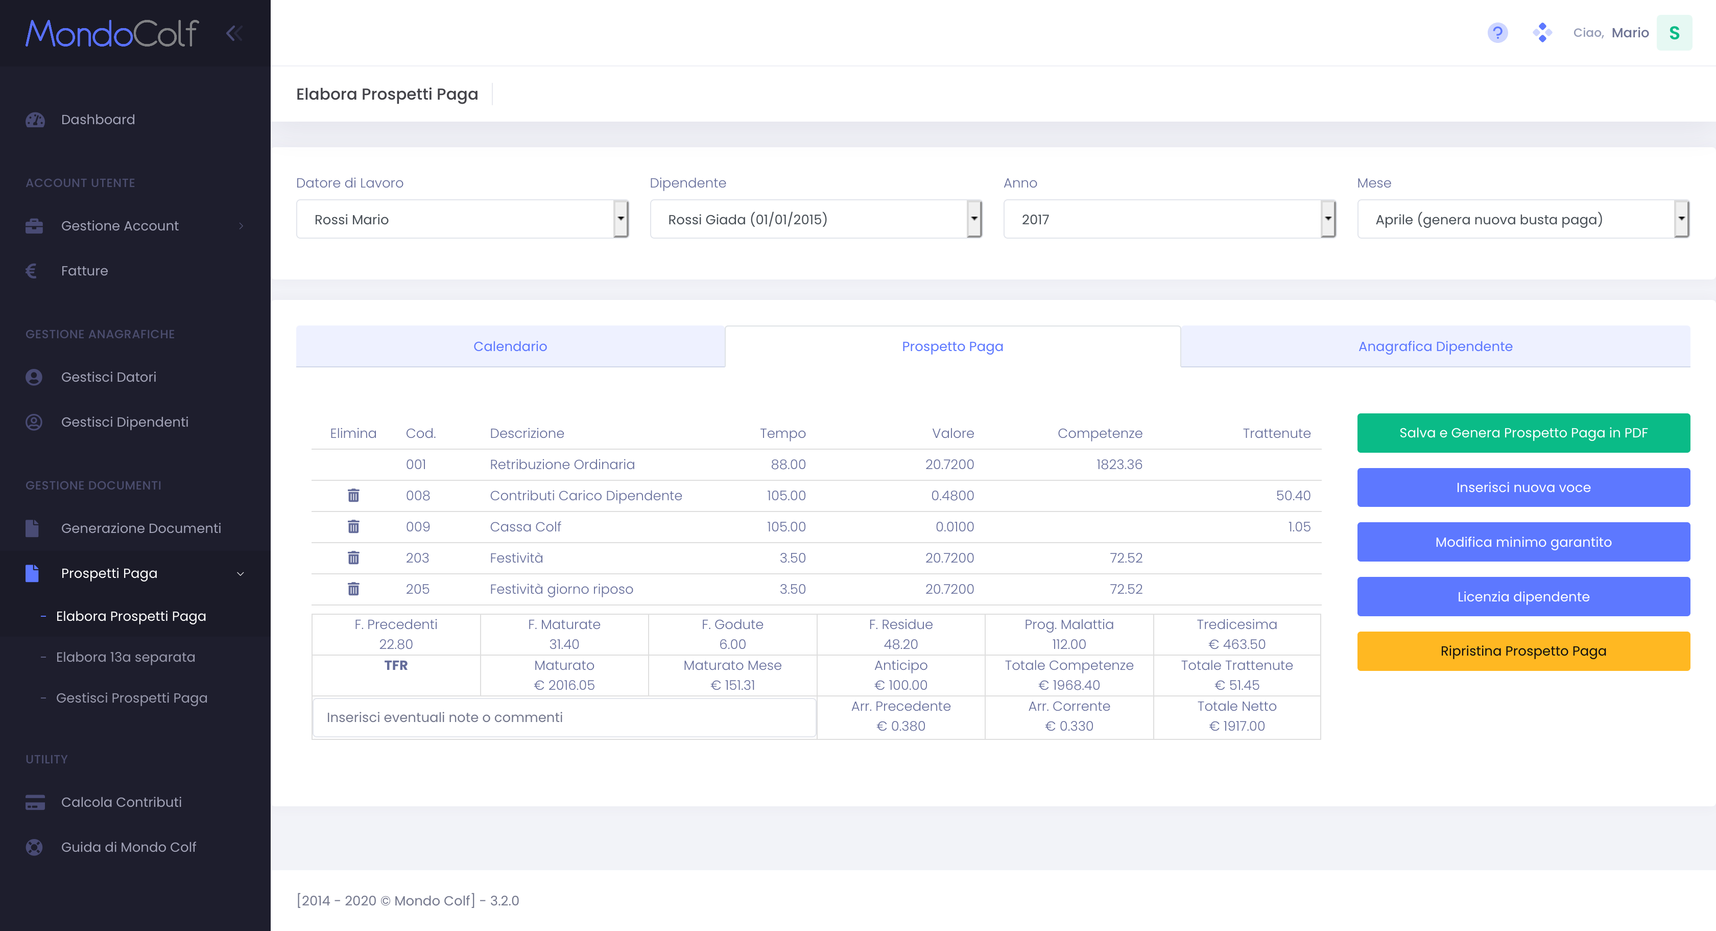Open Fatture page
Image resolution: width=1716 pixels, height=931 pixels.
[85, 271]
